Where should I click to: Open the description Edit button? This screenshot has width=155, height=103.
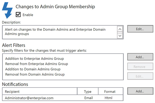click(140, 29)
